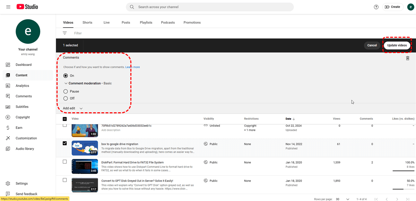The width and height of the screenshot is (416, 201).
Task: Open the box to google drive thumbnail
Action: click(x=85, y=148)
